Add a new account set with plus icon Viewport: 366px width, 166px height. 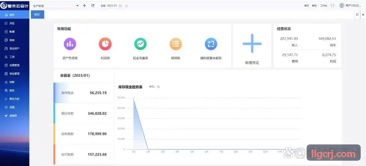84,6
